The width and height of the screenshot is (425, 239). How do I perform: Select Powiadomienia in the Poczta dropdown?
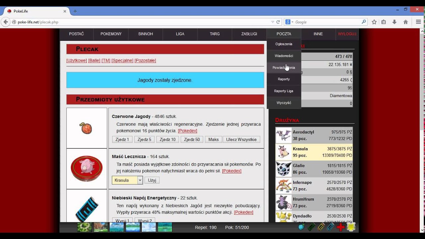coord(284,67)
